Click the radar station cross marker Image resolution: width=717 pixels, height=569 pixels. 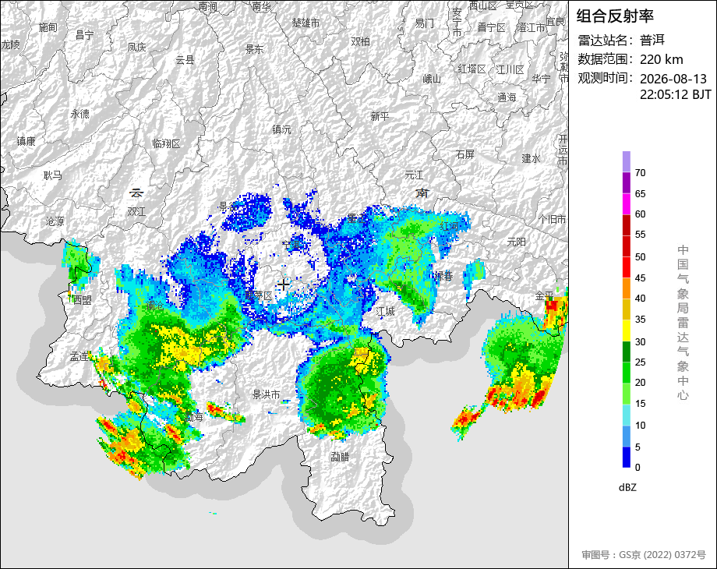[283, 284]
